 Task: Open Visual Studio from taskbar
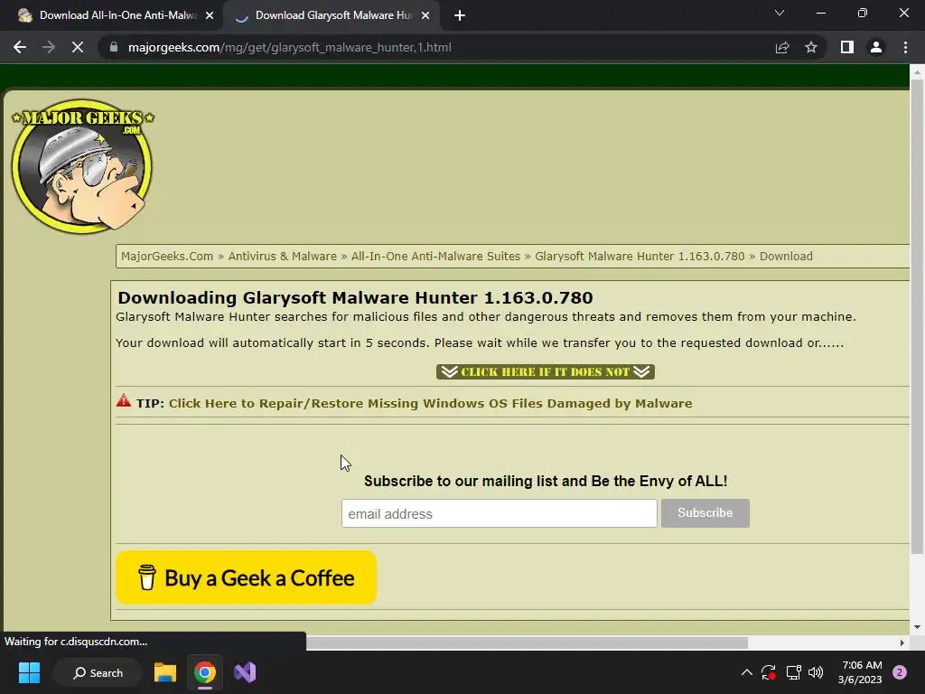pyautogui.click(x=245, y=672)
